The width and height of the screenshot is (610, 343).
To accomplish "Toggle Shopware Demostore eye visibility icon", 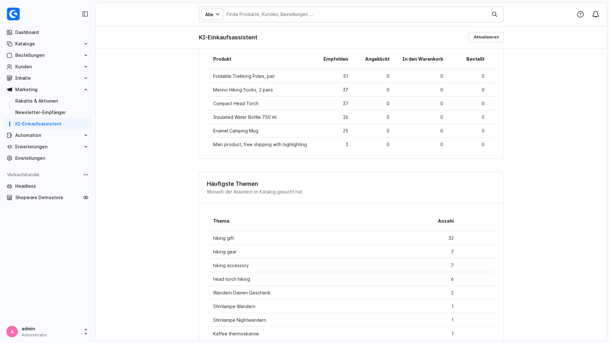I will click(x=86, y=198).
